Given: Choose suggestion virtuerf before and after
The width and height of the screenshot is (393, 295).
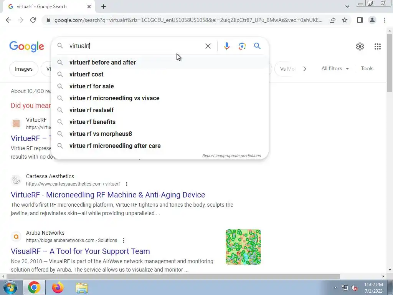Looking at the screenshot, I should click(160, 63).
